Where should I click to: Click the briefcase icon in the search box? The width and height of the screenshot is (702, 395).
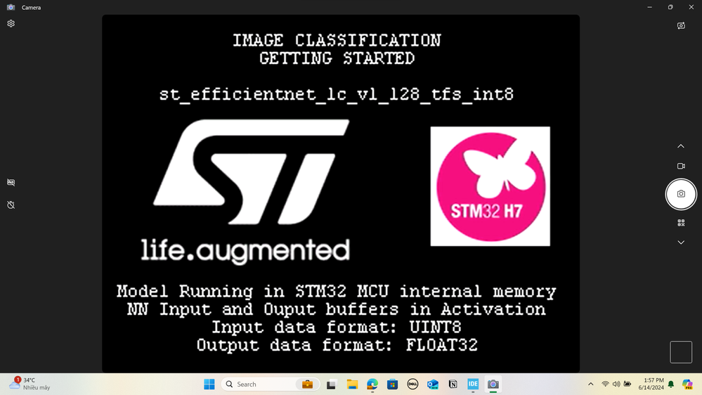pos(307,384)
